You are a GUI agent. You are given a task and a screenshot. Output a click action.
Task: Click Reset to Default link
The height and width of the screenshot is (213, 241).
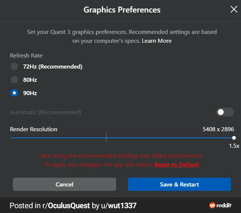177,165
